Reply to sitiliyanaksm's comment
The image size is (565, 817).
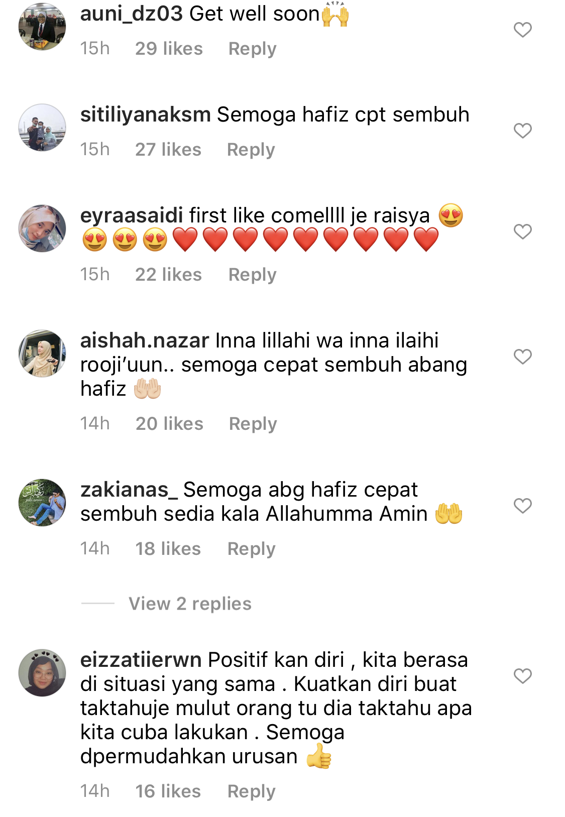[x=251, y=150]
